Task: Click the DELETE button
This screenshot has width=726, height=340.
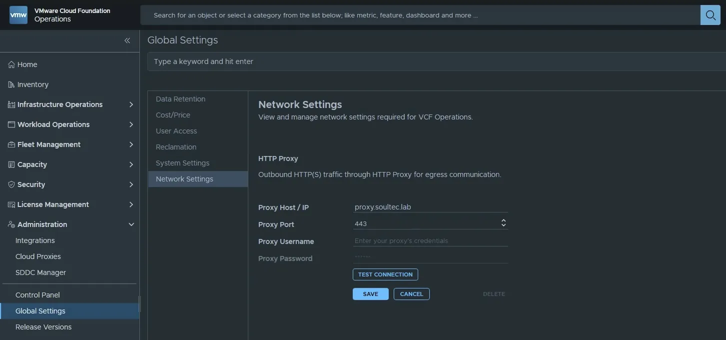Action: (x=494, y=294)
